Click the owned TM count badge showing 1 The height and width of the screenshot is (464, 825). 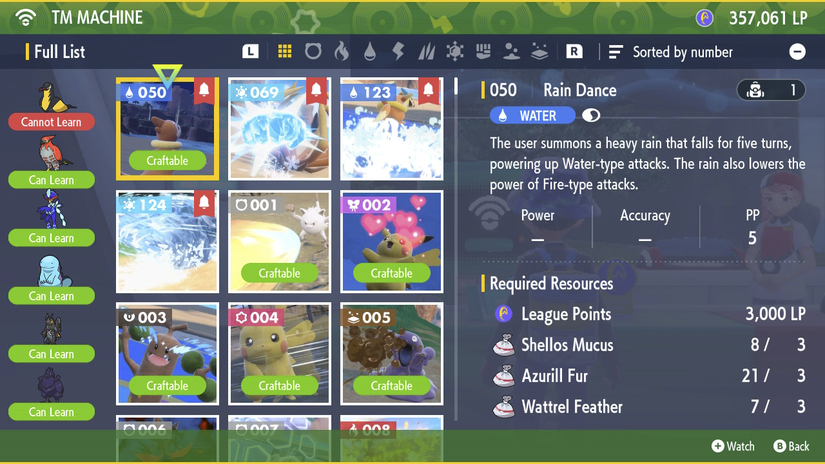(x=771, y=90)
